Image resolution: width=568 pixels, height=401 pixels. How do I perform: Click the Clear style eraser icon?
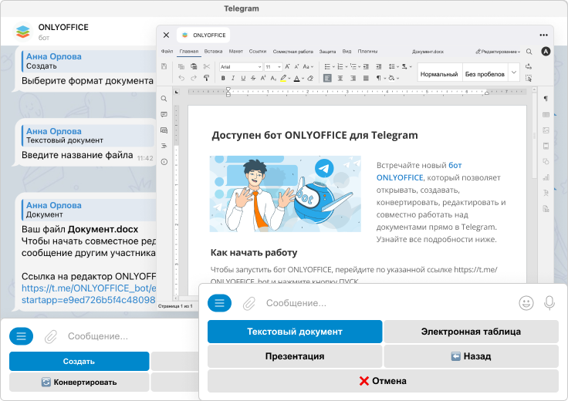pyautogui.click(x=310, y=78)
